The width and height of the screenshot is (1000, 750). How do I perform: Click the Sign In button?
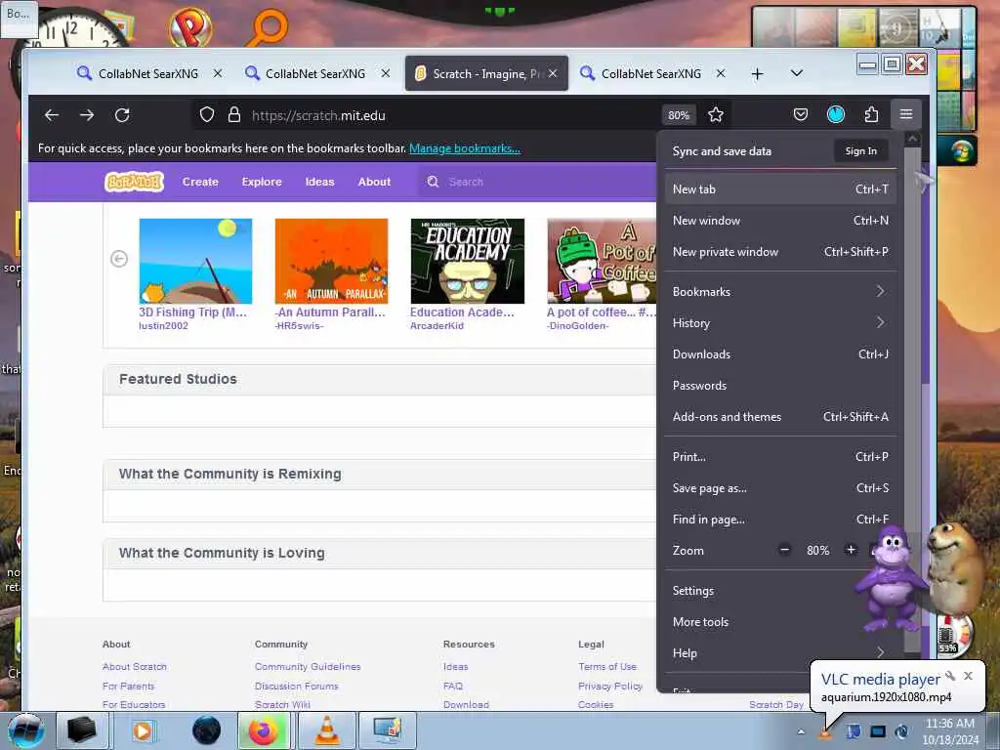click(861, 151)
